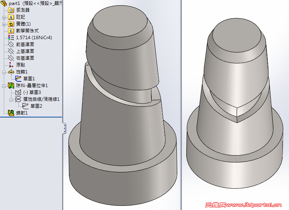Select the (-) 草圖3 sketch label
The width and height of the screenshot is (289, 210).
[x=32, y=92]
